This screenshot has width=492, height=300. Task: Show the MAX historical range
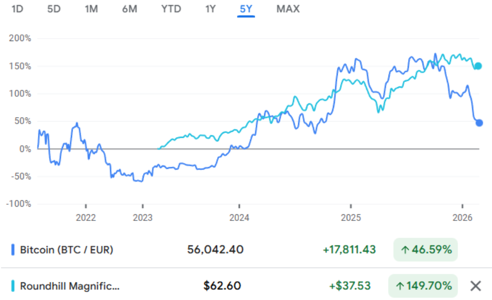pyautogui.click(x=288, y=9)
